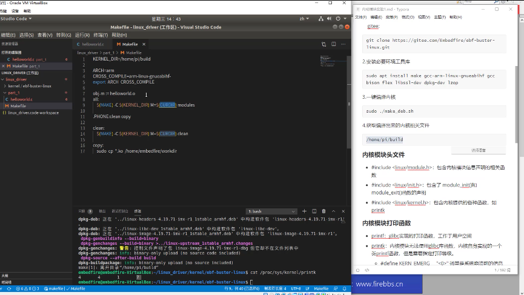Split the terminal panel
The width and height of the screenshot is (524, 295).
pyautogui.click(x=314, y=211)
